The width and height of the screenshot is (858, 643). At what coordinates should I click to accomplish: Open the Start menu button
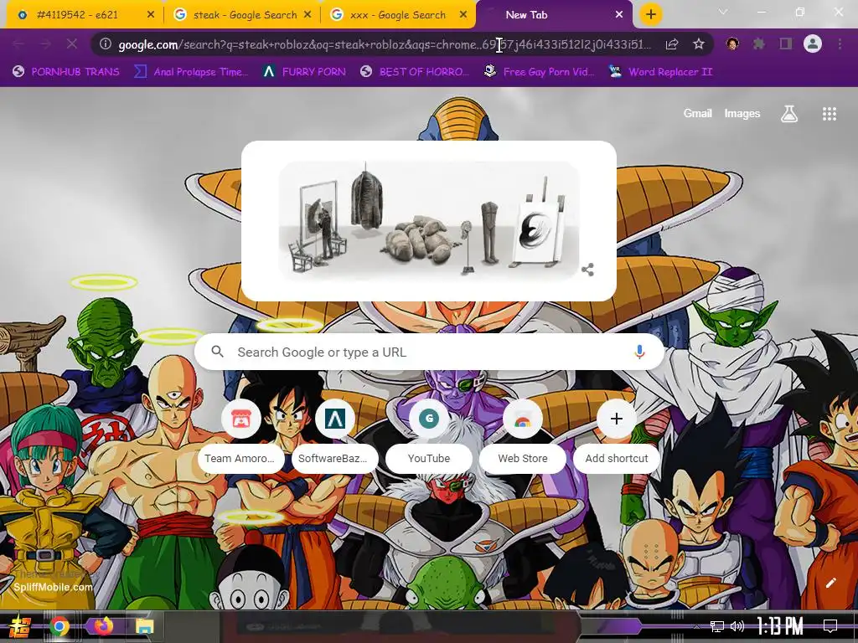[18, 626]
